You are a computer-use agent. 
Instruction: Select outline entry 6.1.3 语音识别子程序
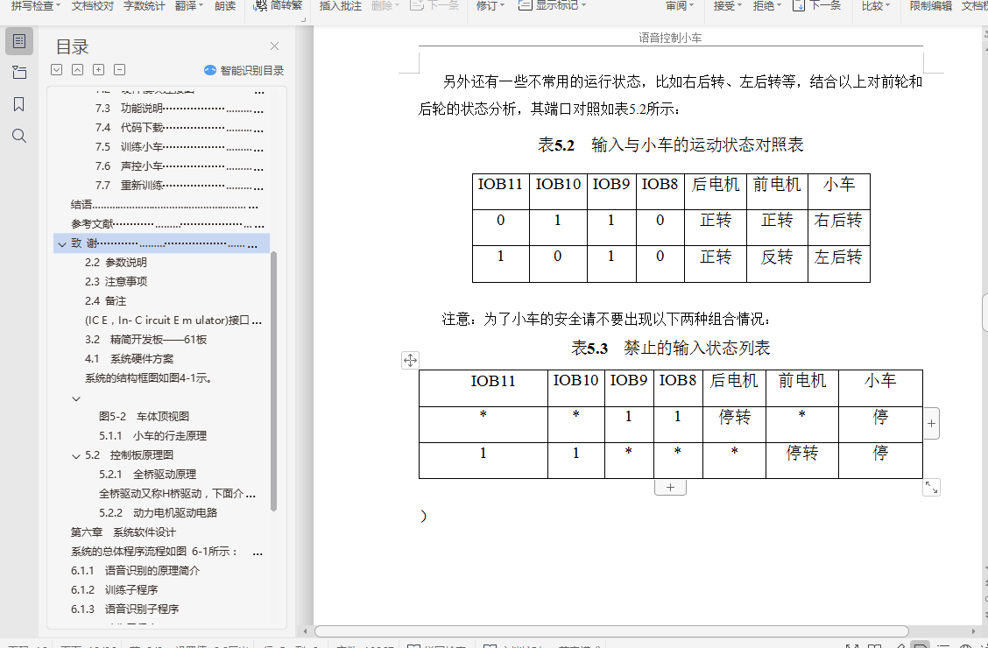coord(124,609)
